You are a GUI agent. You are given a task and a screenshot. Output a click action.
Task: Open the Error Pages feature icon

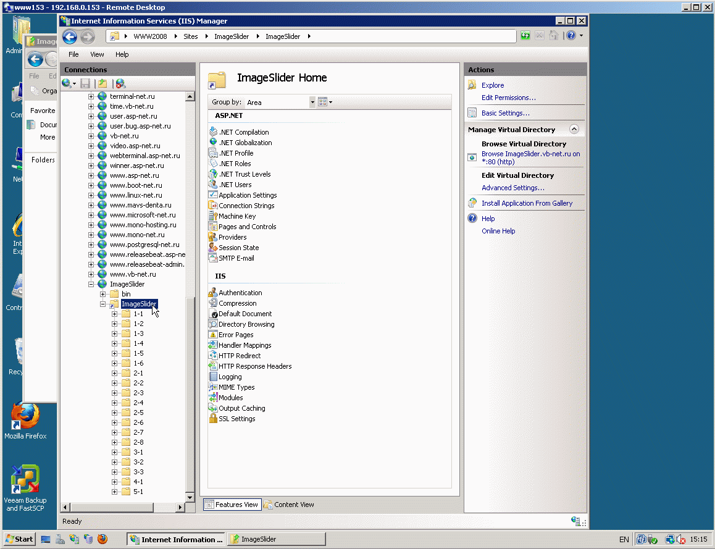(x=213, y=334)
